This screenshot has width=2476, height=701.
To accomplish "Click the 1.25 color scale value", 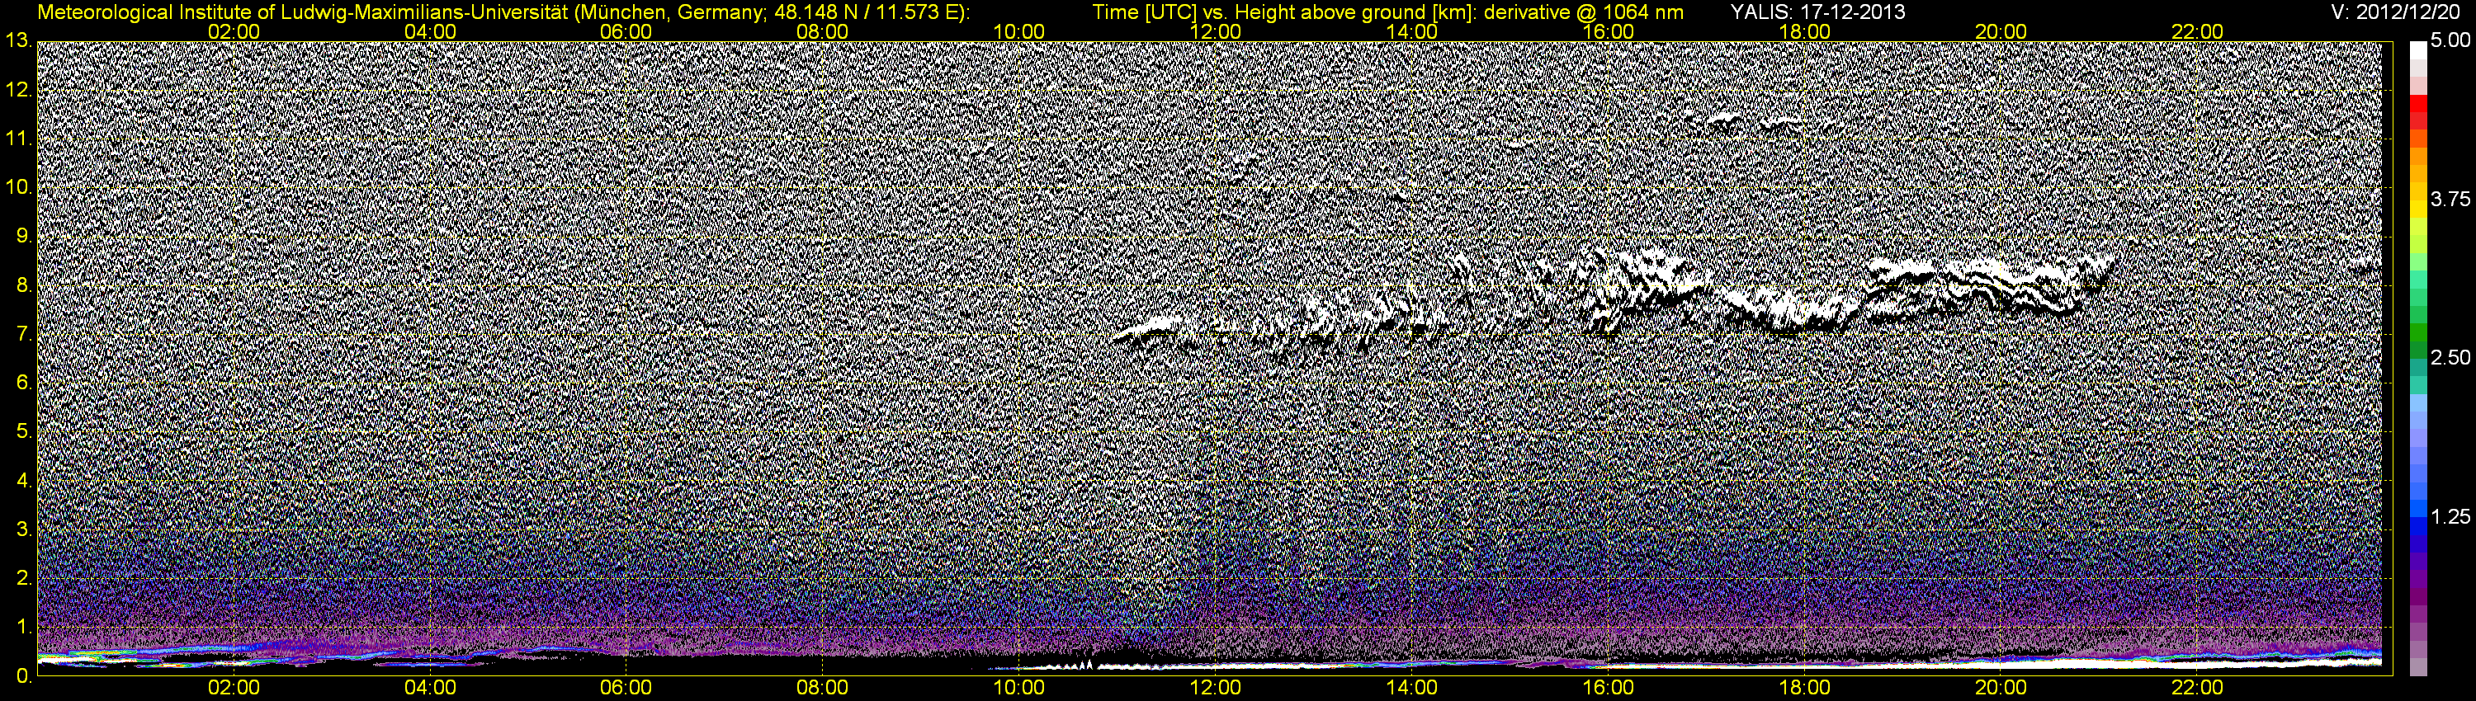I will (x=2451, y=516).
